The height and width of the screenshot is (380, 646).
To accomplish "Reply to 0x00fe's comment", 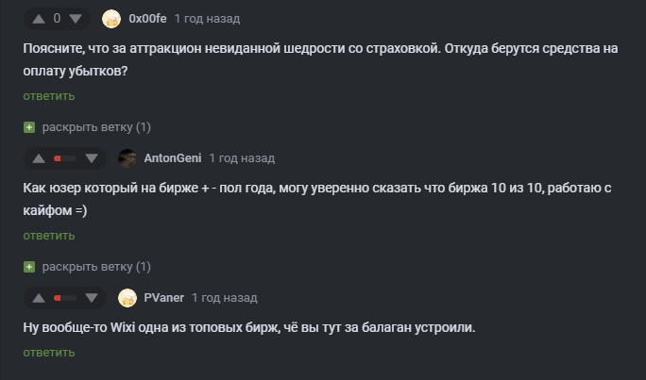I will 49,95.
